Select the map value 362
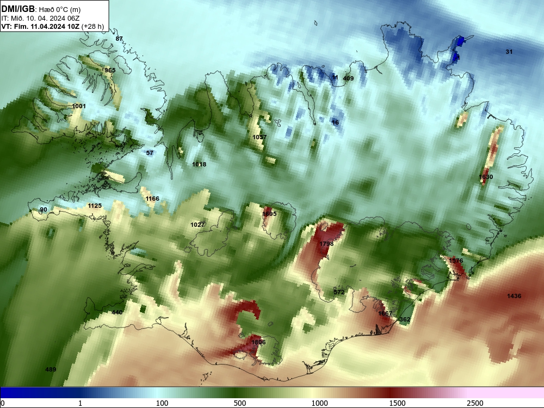544x408 pixels. [405, 319]
